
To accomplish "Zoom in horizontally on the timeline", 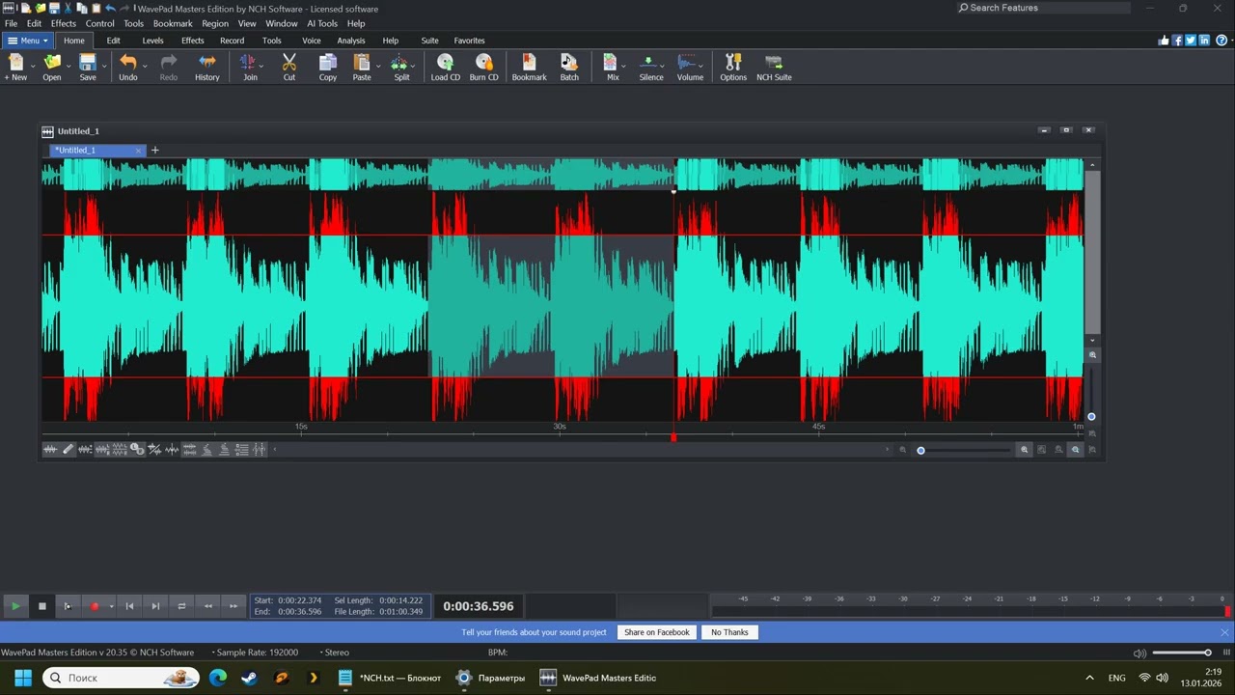I will click(x=1025, y=450).
